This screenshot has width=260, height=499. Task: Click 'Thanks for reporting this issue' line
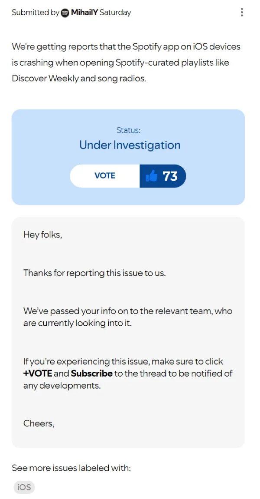(94, 273)
